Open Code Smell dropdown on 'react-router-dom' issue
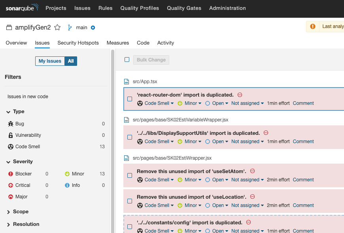The height and width of the screenshot is (233, 344). (155, 103)
